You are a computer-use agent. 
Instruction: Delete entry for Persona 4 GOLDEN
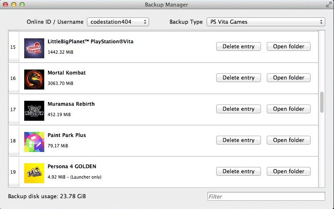[x=238, y=172]
